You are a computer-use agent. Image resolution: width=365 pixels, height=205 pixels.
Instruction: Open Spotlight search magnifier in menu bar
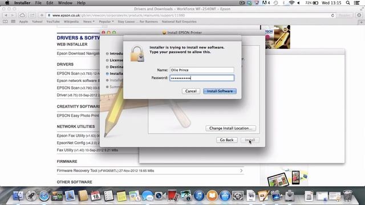pyautogui.click(x=348, y=3)
